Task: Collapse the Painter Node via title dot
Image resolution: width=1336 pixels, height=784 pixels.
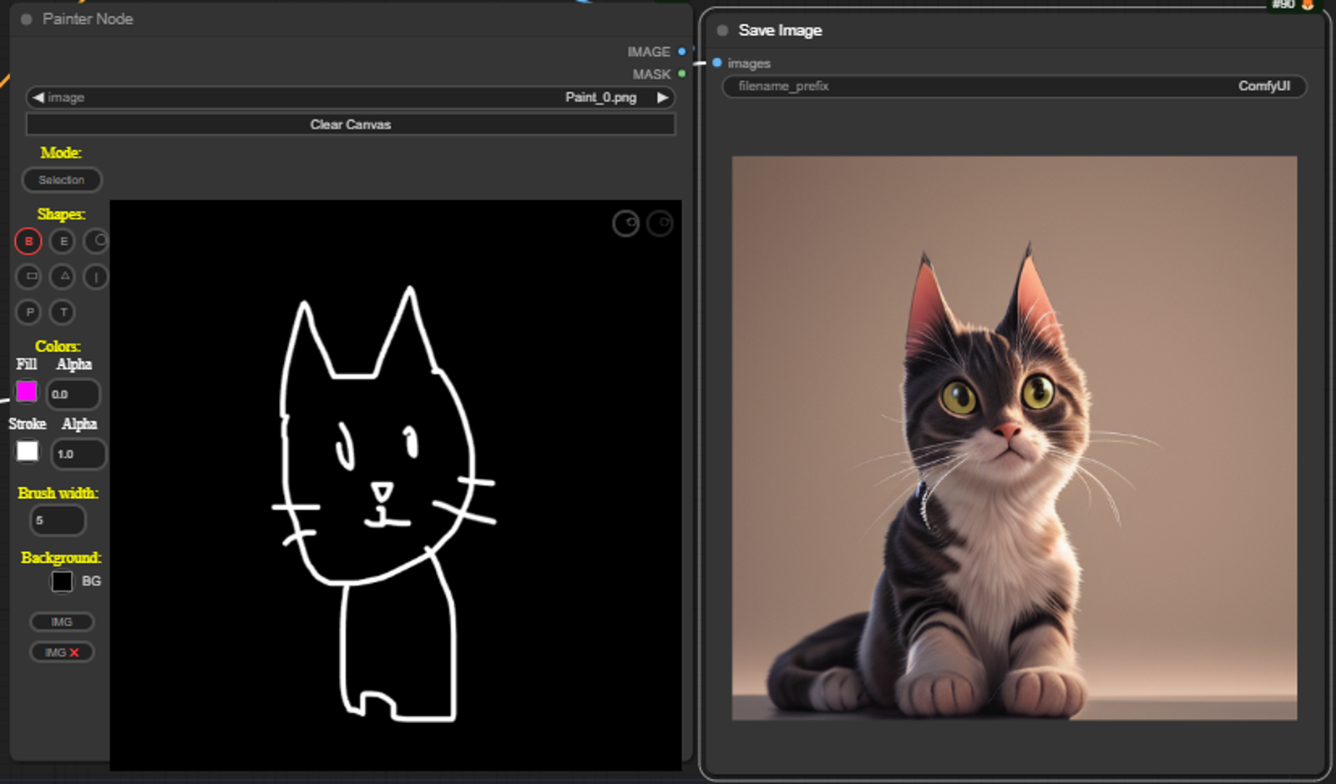Action: (x=27, y=19)
